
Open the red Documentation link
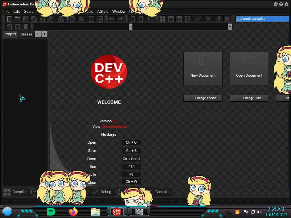[x=115, y=126]
